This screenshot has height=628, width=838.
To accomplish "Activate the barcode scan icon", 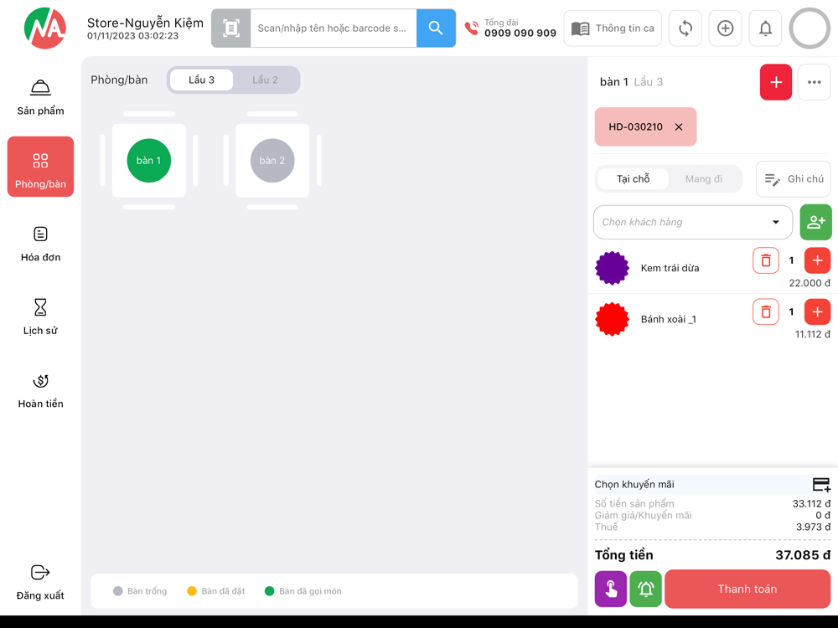I will click(x=231, y=28).
